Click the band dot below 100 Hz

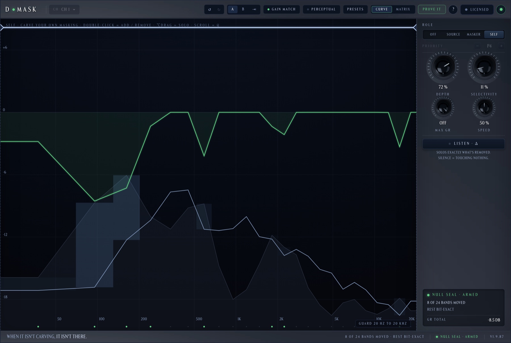click(95, 327)
